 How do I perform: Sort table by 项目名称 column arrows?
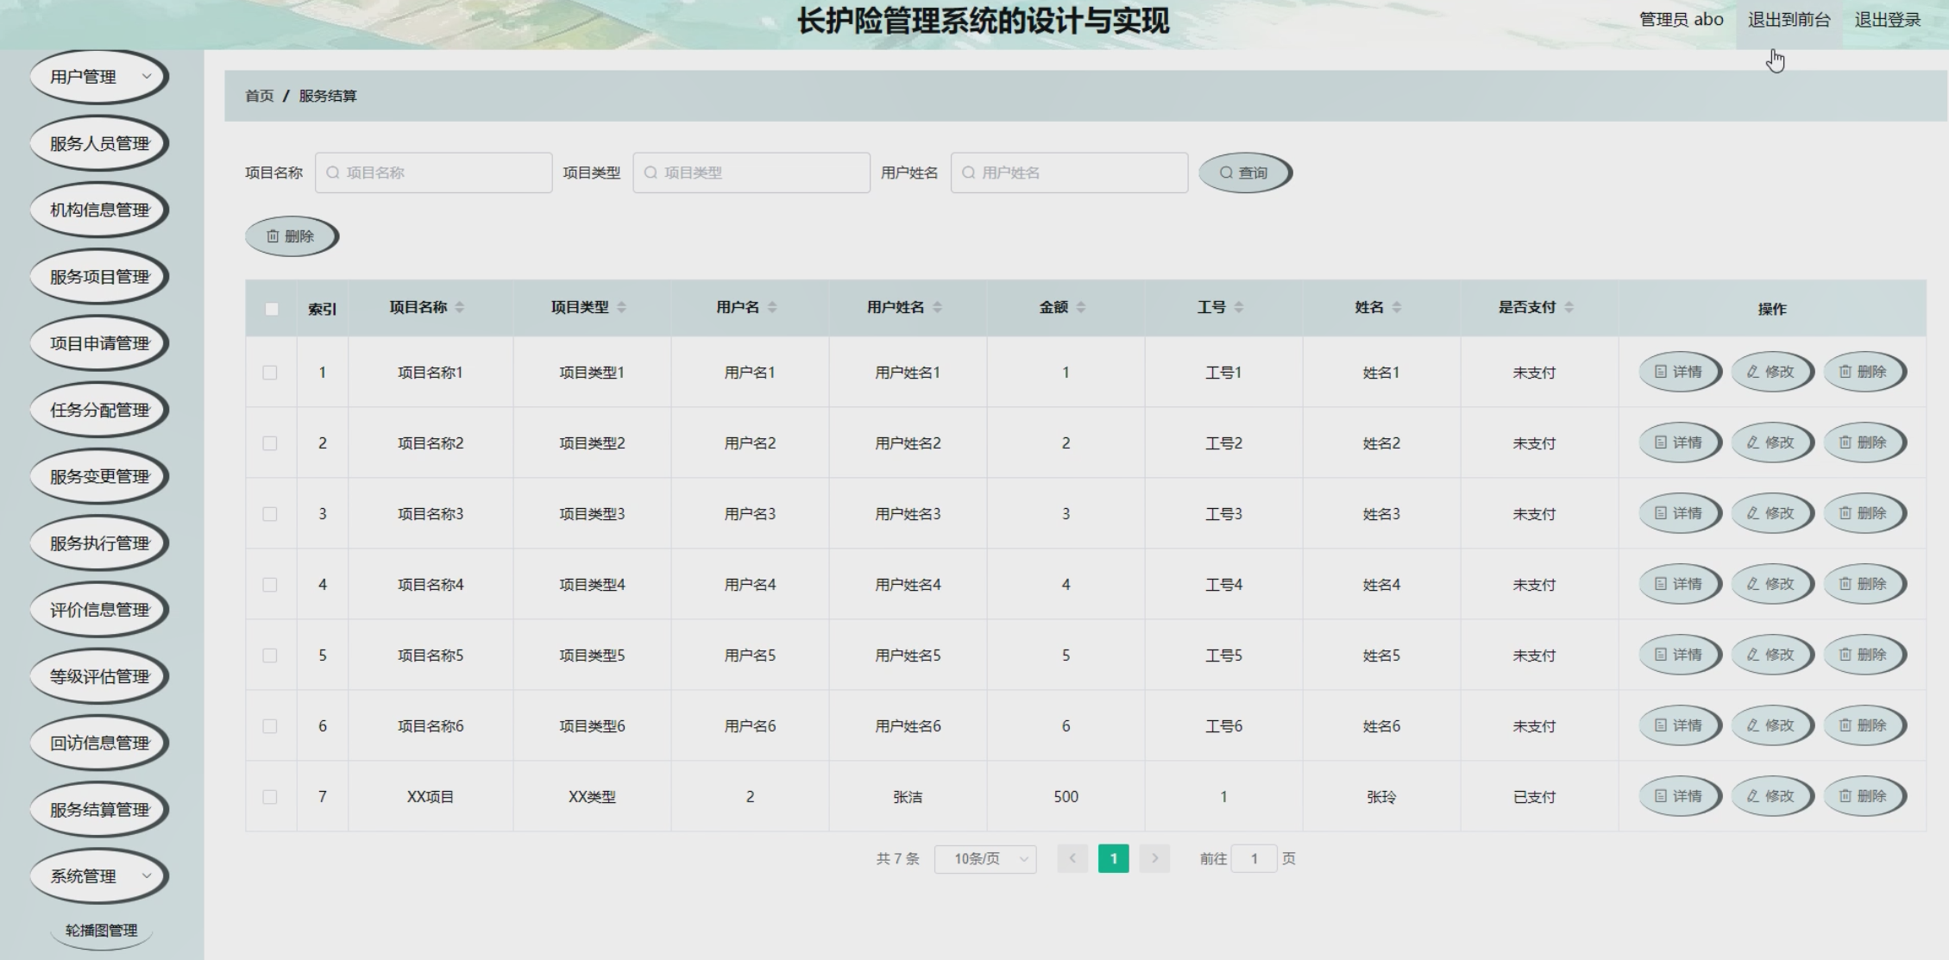tap(460, 307)
